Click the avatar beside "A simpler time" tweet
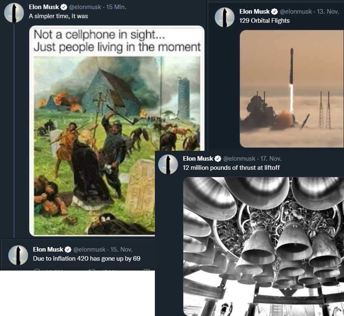Viewport: 344px width, 316px height. click(x=14, y=12)
